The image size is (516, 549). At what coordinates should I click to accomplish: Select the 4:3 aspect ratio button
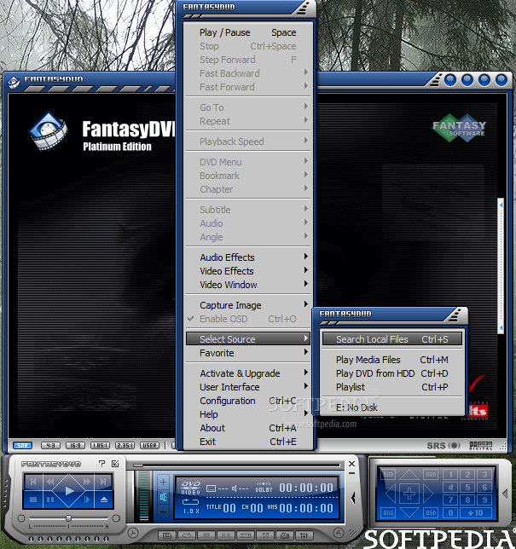[50, 445]
